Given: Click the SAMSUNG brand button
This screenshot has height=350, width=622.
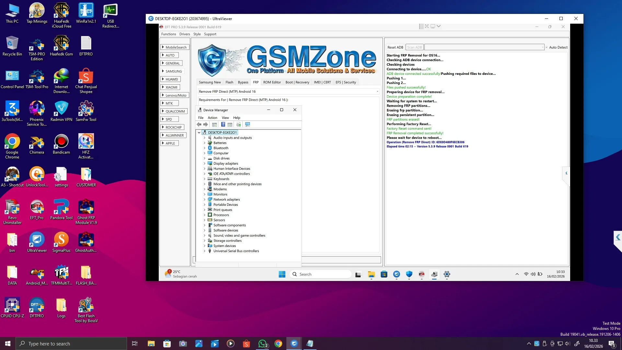Looking at the screenshot, I should point(173,71).
